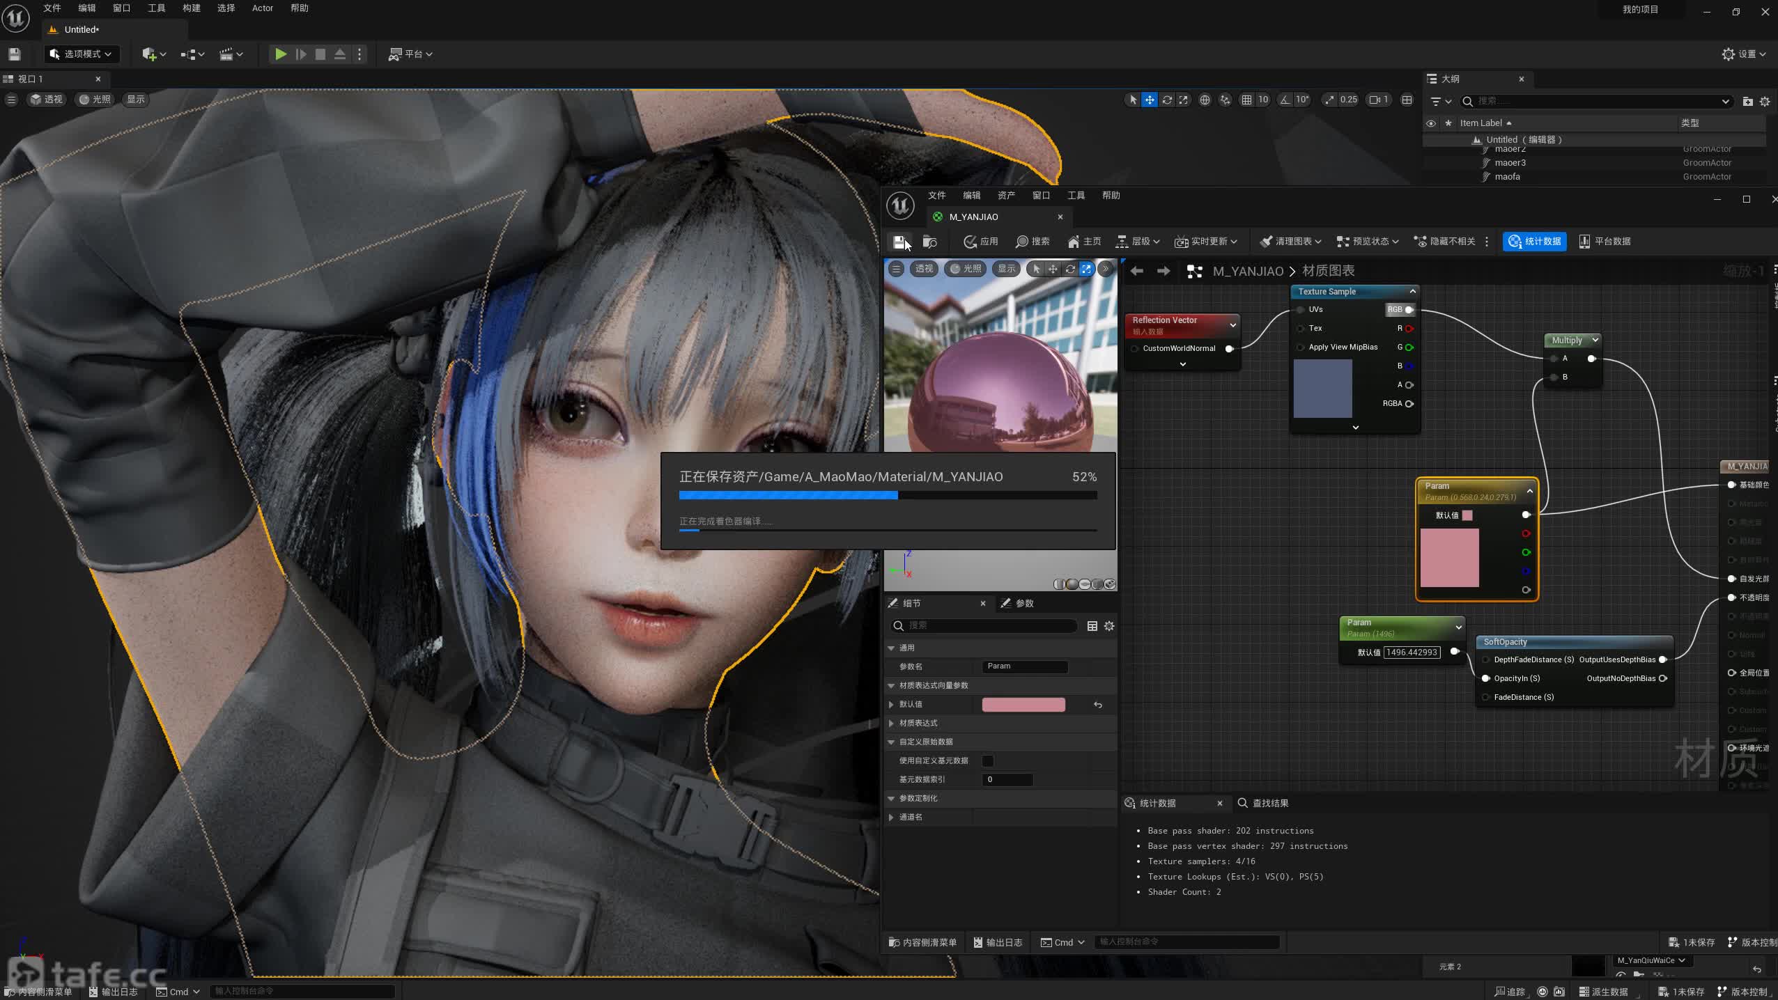Select the rotate tool in main viewport
The image size is (1778, 1000).
1167,100
